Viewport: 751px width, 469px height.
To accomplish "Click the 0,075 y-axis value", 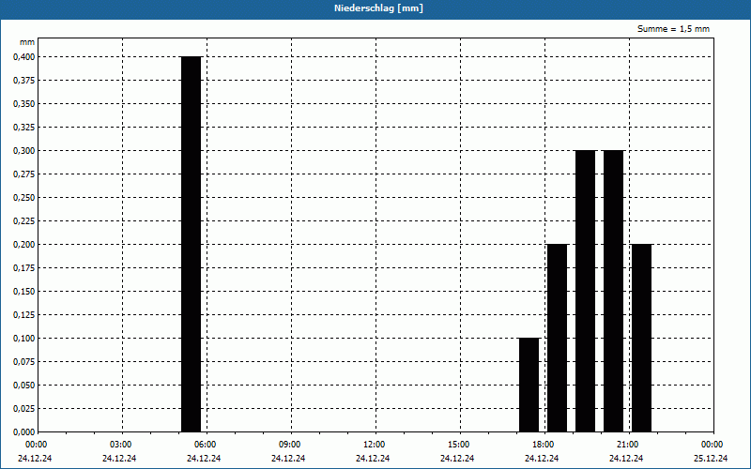I will (x=24, y=362).
